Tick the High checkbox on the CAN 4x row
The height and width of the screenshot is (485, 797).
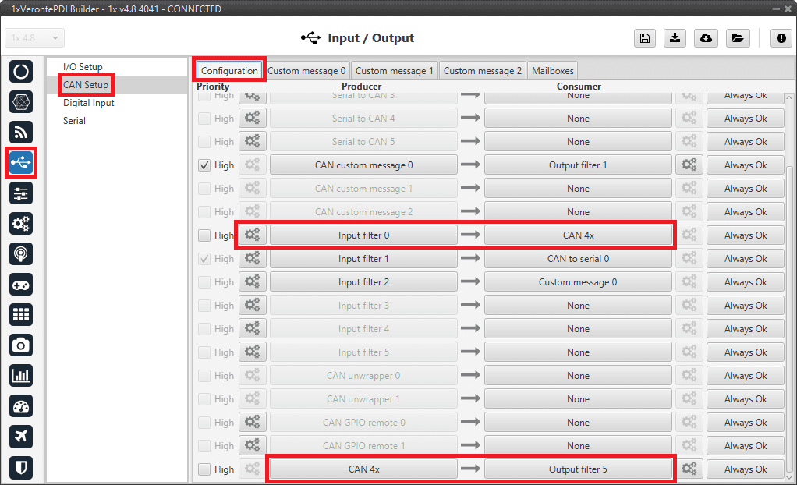pyautogui.click(x=204, y=469)
